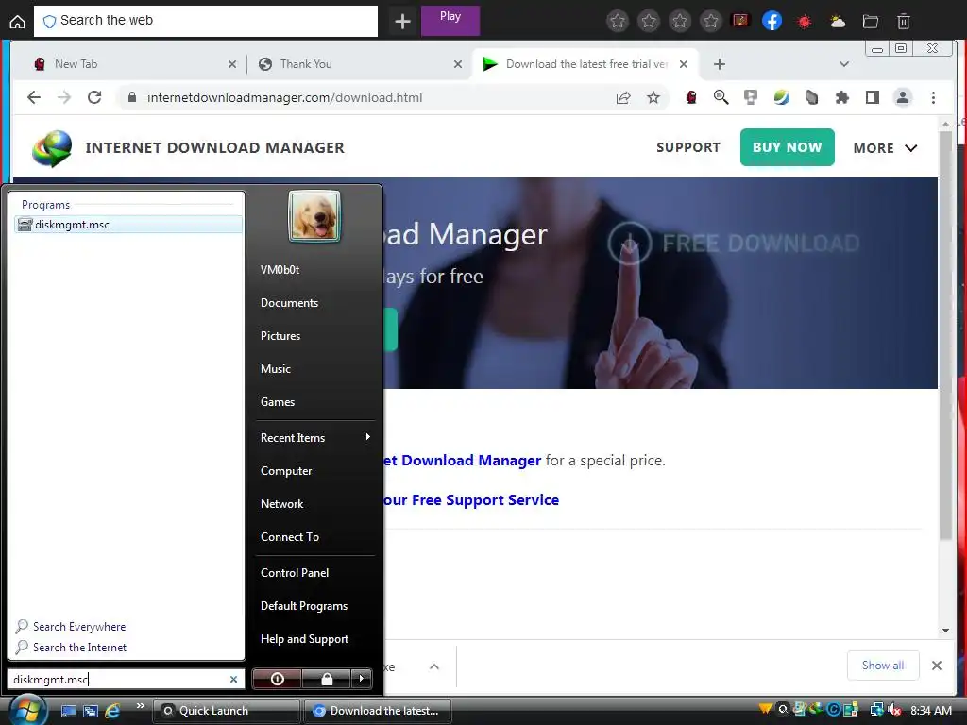
Task: Expand Chrome's tab search chevron
Action: pos(843,64)
